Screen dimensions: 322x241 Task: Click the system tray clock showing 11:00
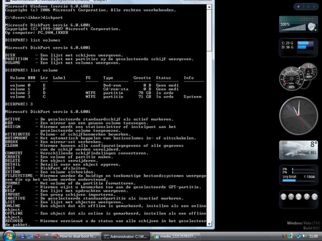coord(313,236)
